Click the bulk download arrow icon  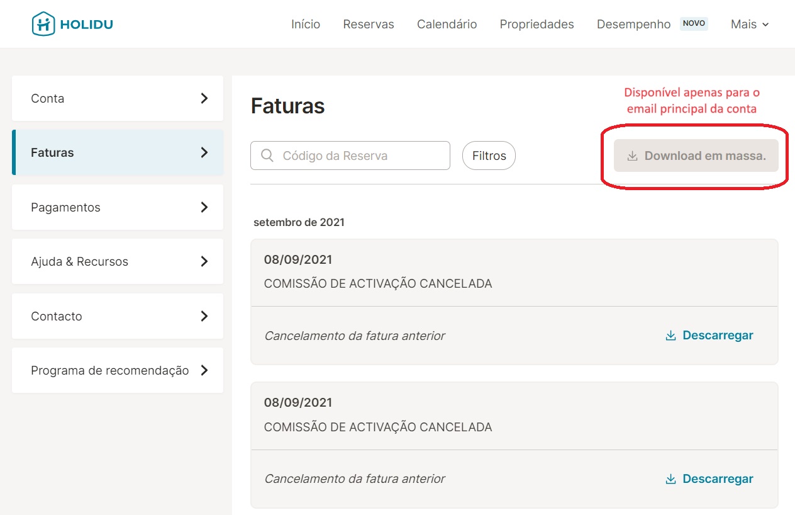point(632,156)
